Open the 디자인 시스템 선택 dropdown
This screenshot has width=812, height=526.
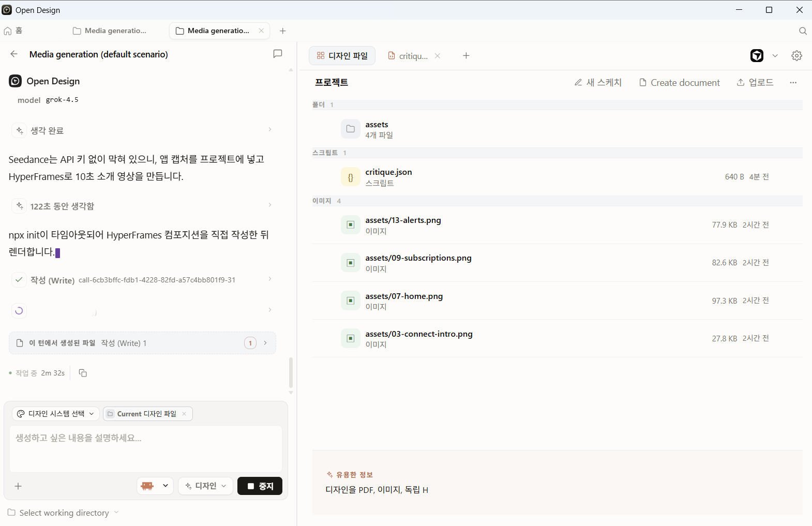(x=56, y=414)
